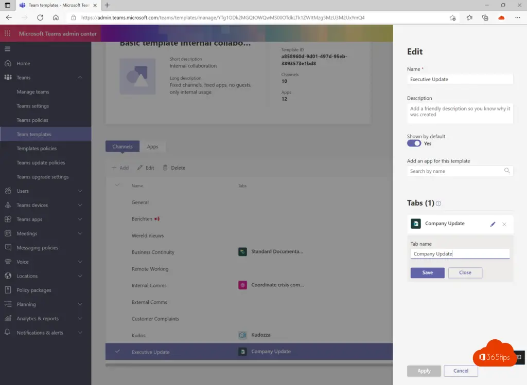
Task: Click the Tabs info icon
Action: pos(438,204)
